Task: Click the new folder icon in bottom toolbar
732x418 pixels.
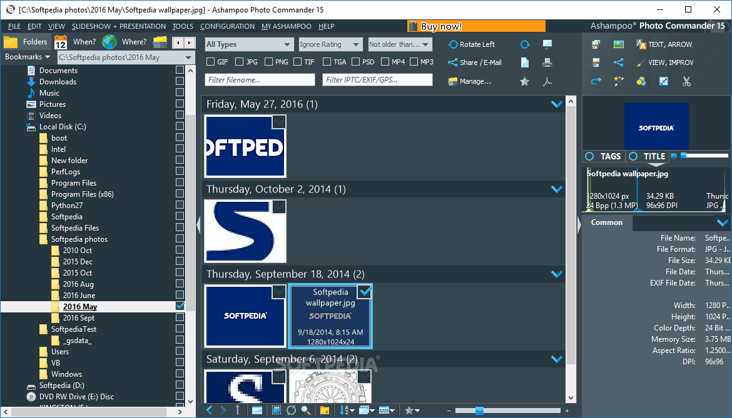Action: tap(325, 410)
